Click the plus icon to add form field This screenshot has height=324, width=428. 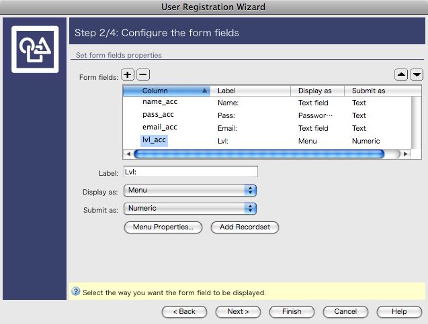pos(128,75)
